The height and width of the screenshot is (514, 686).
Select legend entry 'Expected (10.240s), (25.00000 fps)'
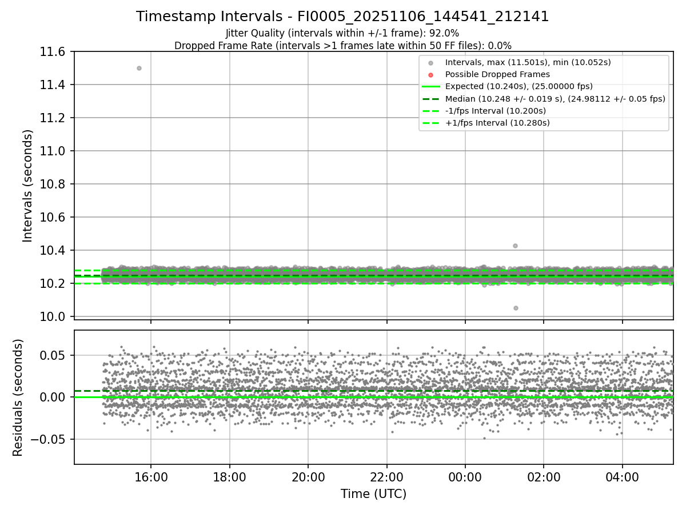click(x=519, y=86)
